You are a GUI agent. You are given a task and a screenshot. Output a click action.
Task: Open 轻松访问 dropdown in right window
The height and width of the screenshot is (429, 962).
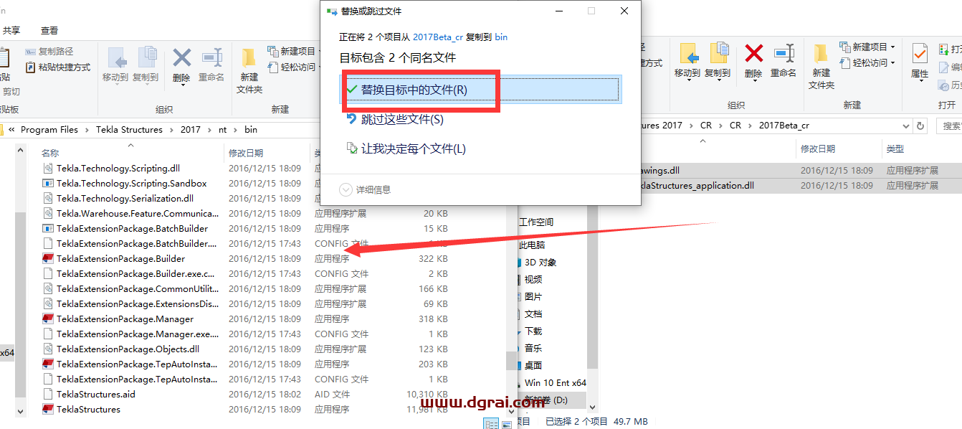pyautogui.click(x=892, y=63)
